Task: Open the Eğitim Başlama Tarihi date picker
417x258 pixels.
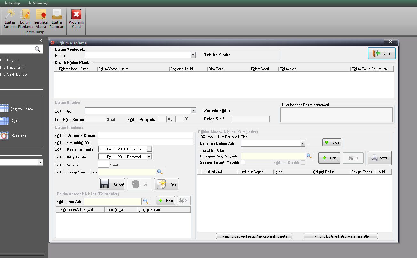Action: [x=149, y=149]
